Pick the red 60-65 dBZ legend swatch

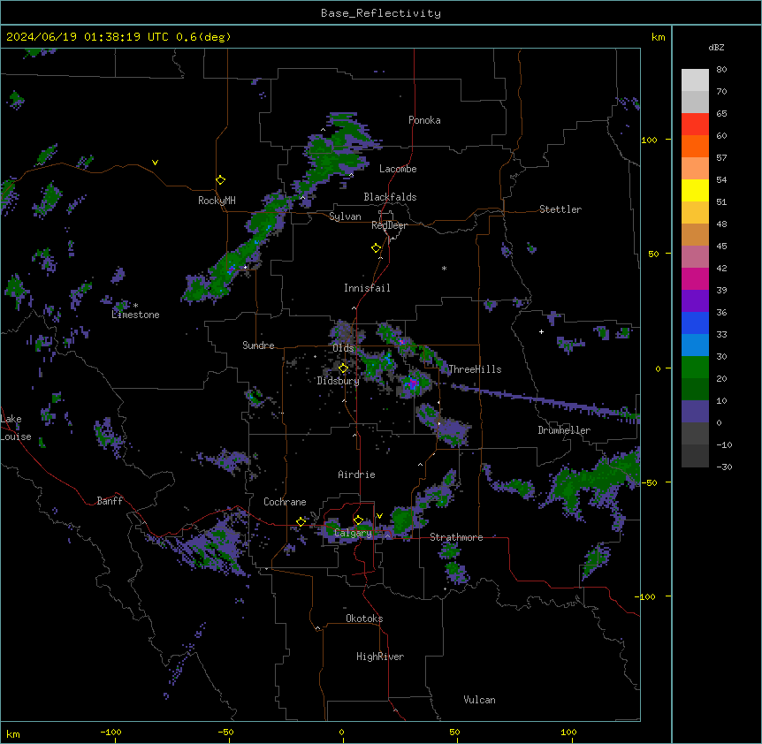click(695, 124)
